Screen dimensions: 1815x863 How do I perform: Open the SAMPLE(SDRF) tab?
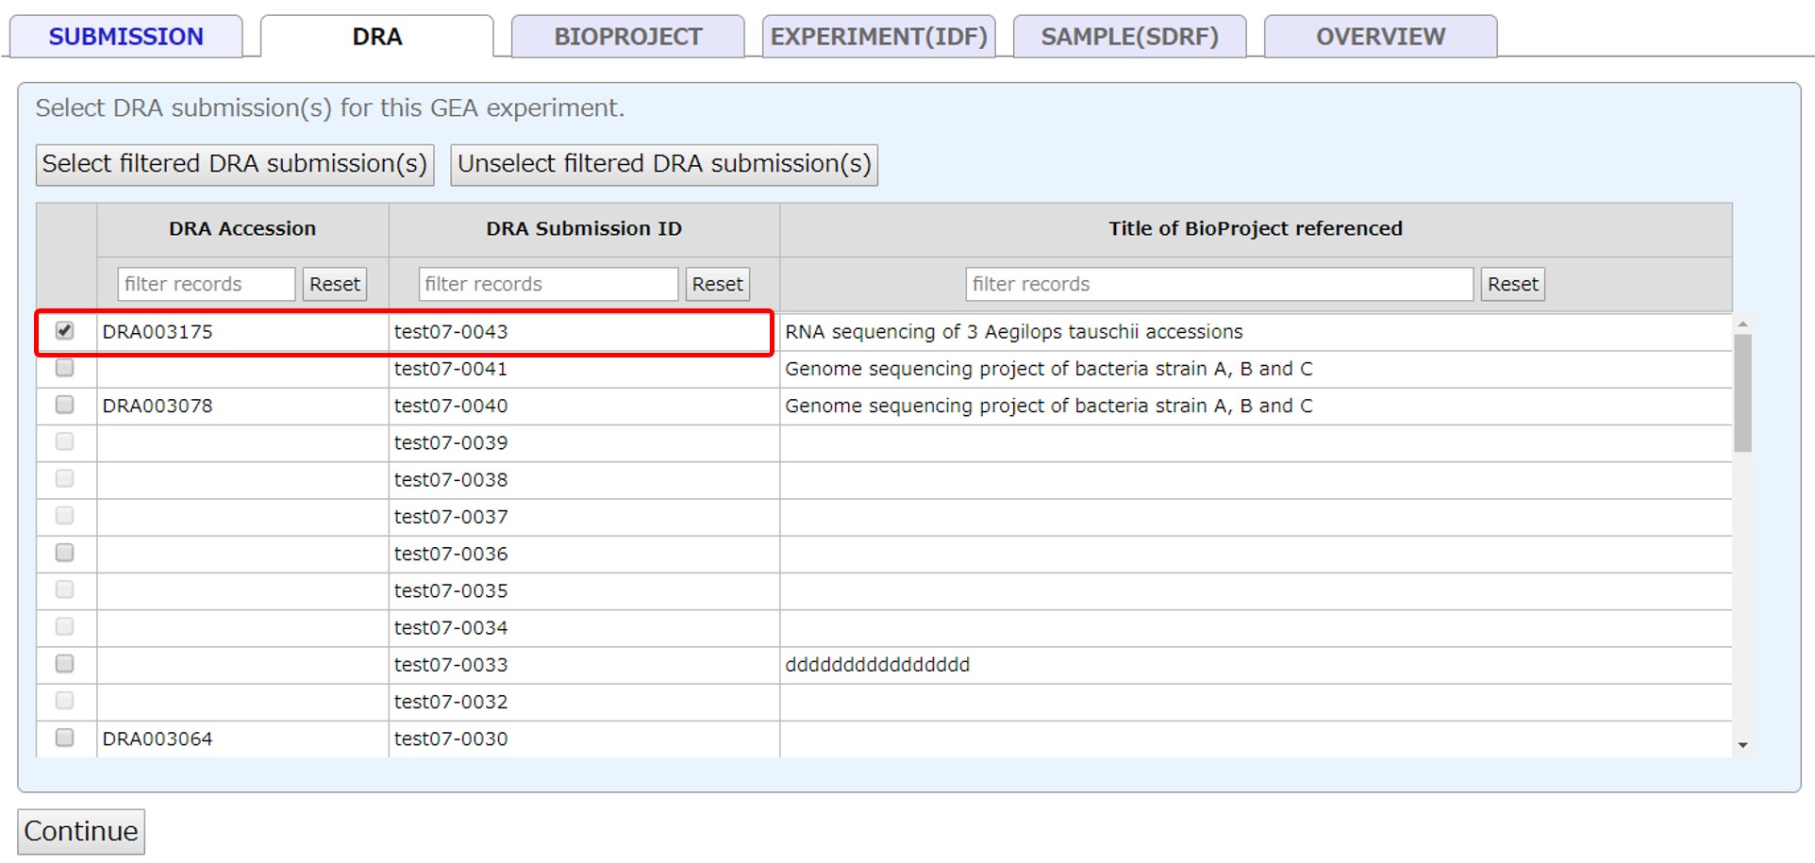[1129, 37]
